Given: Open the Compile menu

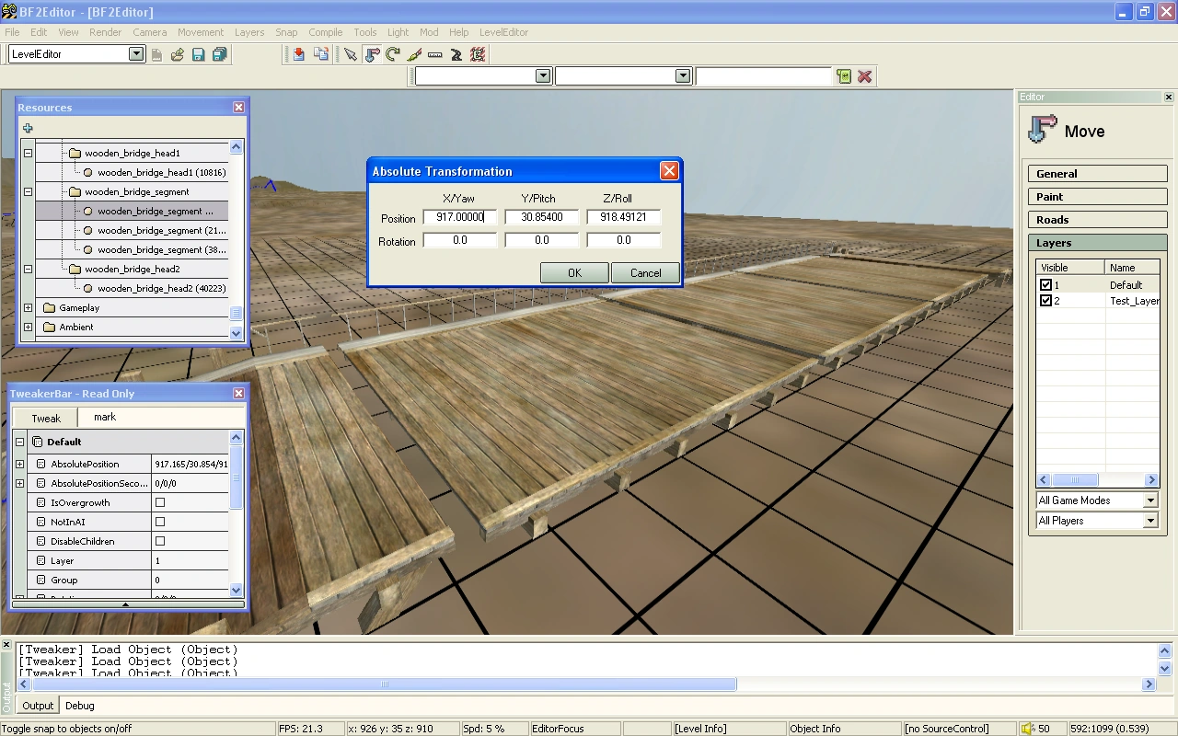Looking at the screenshot, I should click(x=325, y=32).
